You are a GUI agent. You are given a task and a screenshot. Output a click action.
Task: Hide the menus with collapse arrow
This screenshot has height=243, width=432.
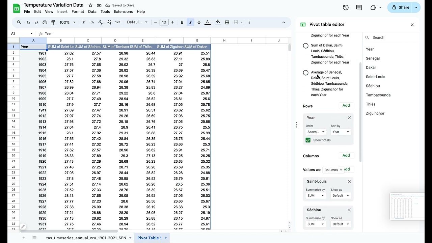tap(283, 22)
